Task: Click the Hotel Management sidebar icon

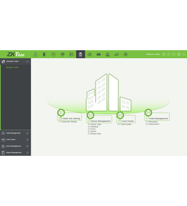Action: [3, 133]
